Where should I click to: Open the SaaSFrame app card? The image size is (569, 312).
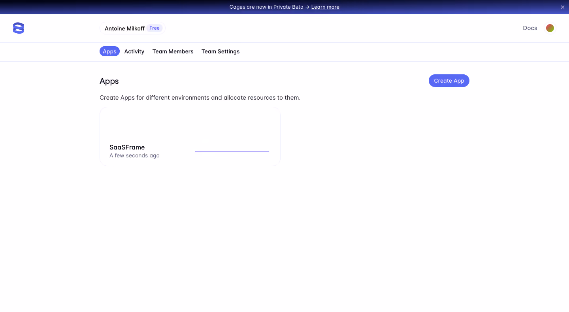tap(190, 136)
